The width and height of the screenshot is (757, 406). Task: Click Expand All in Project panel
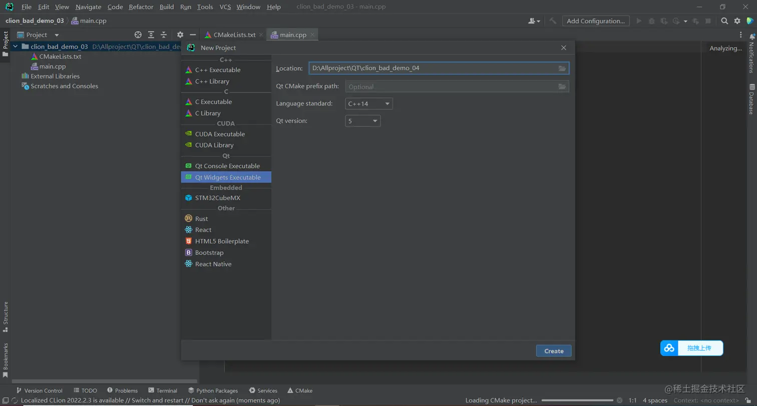tap(151, 35)
